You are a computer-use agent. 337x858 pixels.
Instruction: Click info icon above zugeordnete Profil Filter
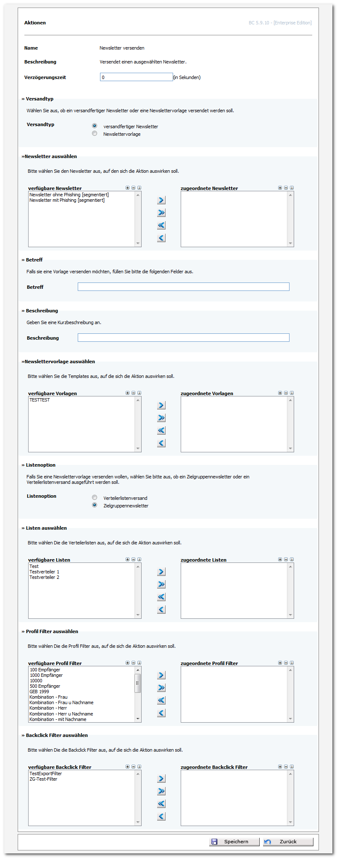point(292,663)
